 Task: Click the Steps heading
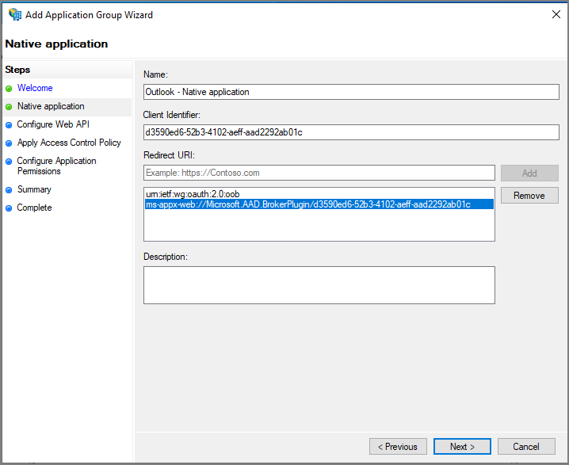(x=17, y=70)
